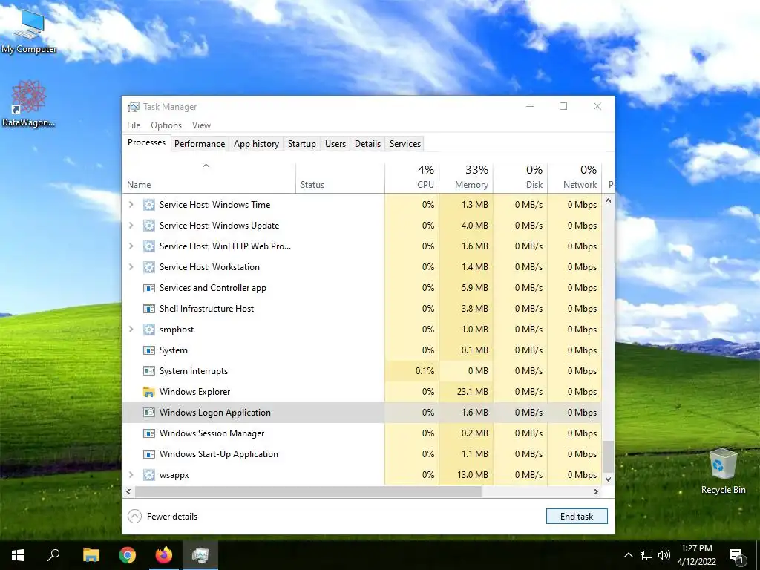The image size is (760, 570).
Task: Sort by the Status column header
Action: click(340, 177)
